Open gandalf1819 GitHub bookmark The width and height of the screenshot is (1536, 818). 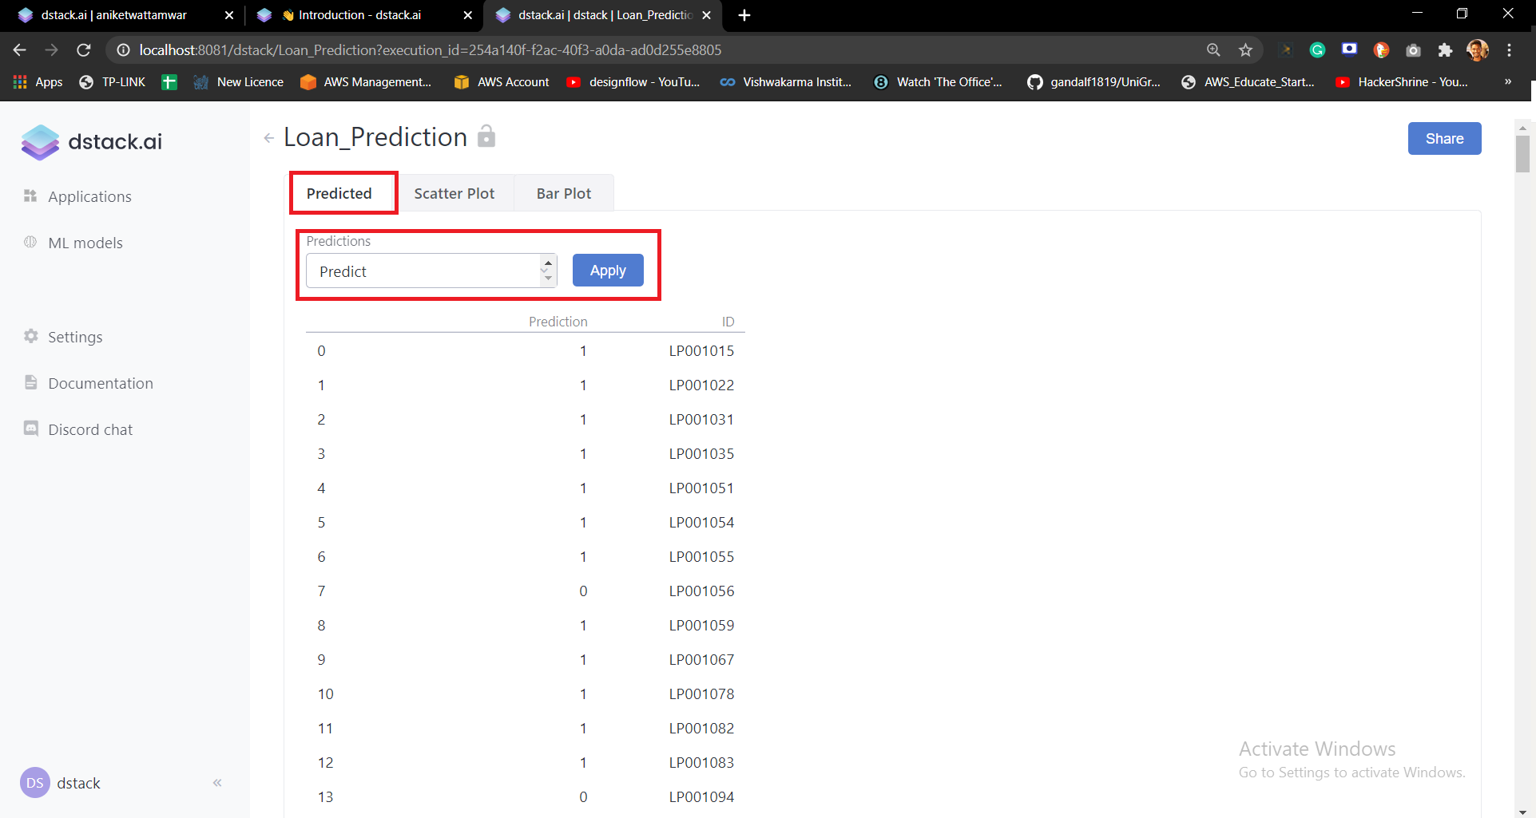tap(1094, 82)
